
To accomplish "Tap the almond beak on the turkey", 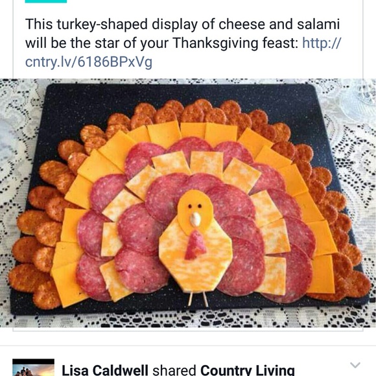I will click(x=195, y=219).
